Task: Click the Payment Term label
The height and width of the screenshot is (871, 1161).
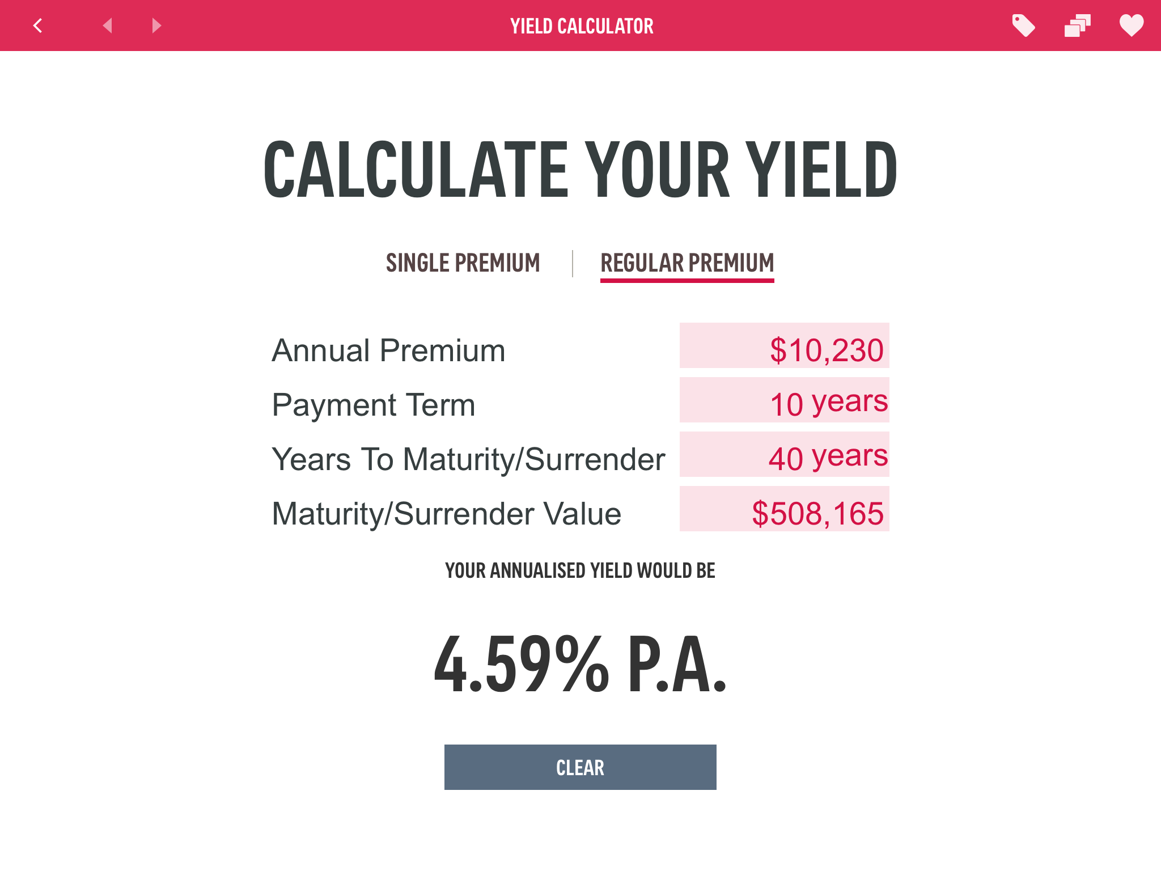Action: click(x=374, y=405)
